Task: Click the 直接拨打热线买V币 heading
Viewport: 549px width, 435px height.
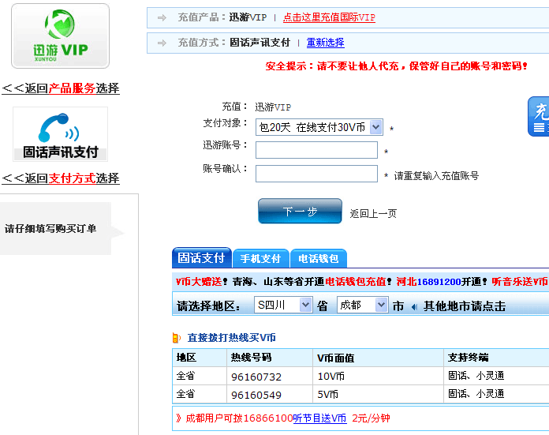Action: [231, 338]
